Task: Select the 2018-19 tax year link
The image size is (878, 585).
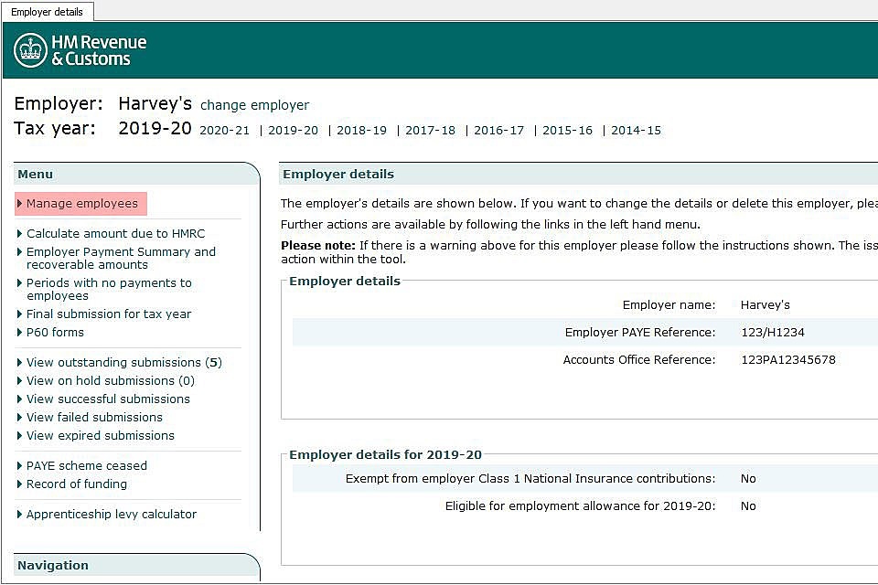Action: [x=361, y=131]
